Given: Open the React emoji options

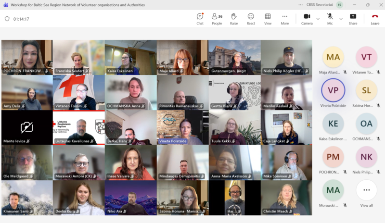Looking at the screenshot, I should click(x=251, y=18).
